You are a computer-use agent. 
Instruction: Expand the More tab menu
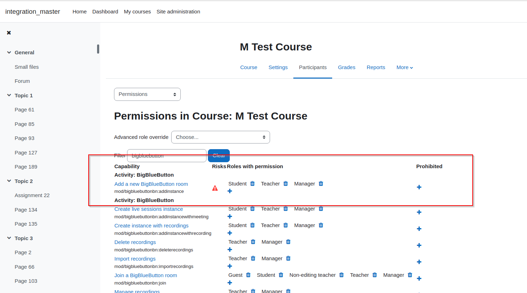[x=405, y=67]
